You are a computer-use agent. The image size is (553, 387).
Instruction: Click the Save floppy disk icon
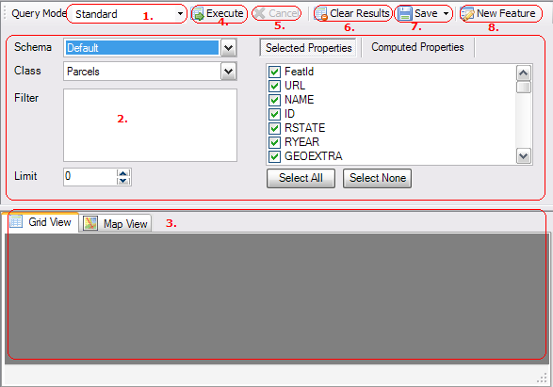(x=405, y=14)
